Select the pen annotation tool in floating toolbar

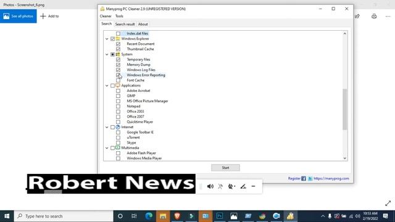(243, 186)
